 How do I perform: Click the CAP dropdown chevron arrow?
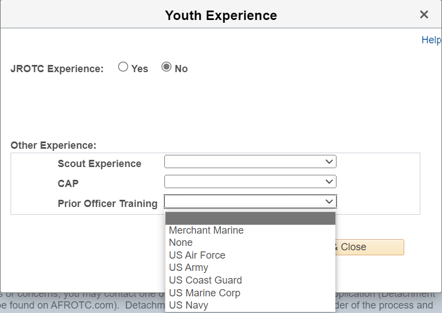329,181
